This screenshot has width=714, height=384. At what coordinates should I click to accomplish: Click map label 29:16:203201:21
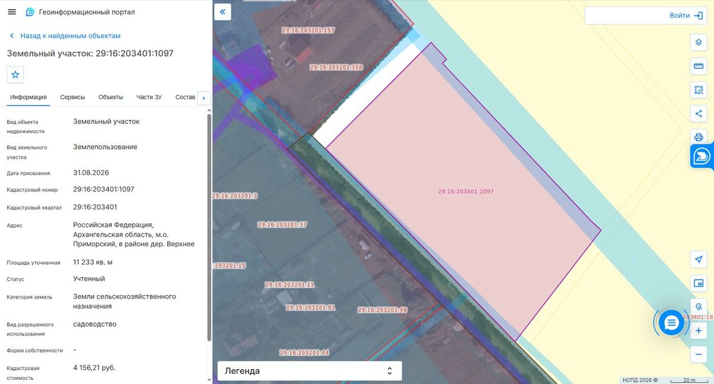click(290, 285)
